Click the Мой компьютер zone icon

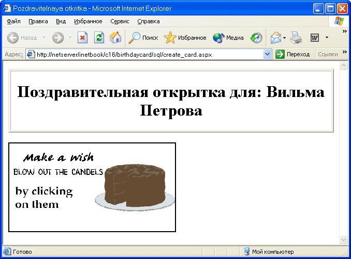[x=247, y=252]
